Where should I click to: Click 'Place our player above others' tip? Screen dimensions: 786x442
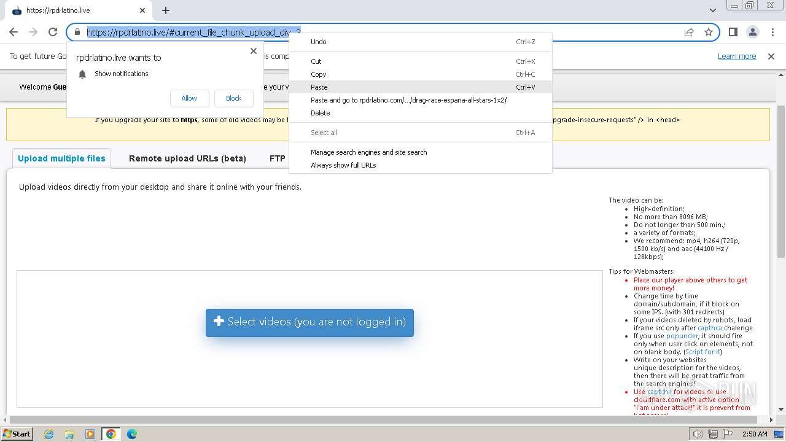[690, 284]
